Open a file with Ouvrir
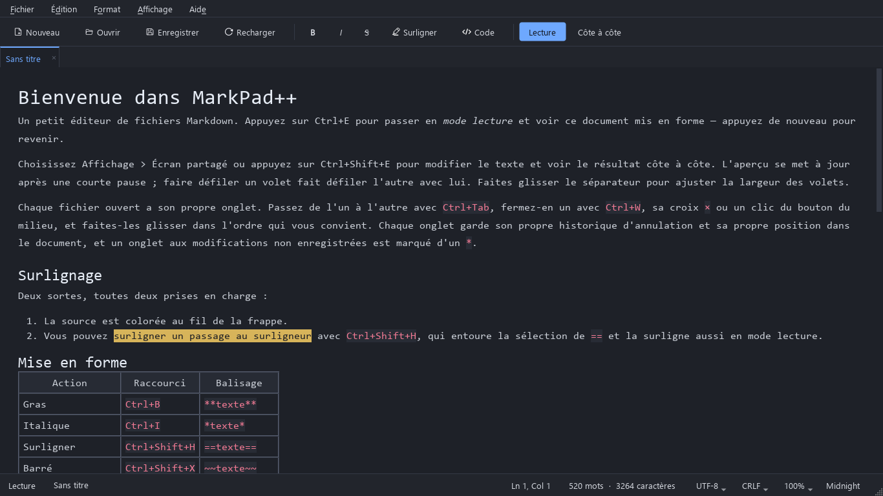The image size is (883, 496). (103, 32)
